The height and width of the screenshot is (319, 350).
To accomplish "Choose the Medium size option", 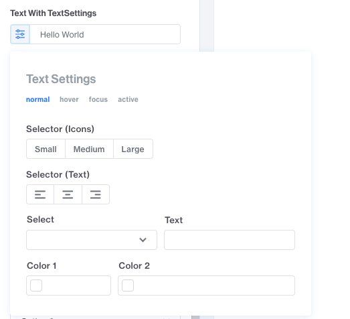I will (89, 149).
